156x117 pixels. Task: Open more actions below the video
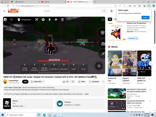tap(103, 82)
